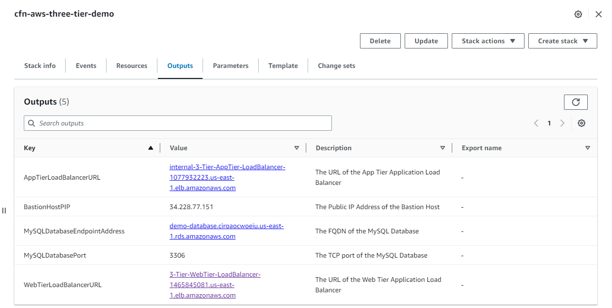The height and width of the screenshot is (308, 612).
Task: Switch to the Parameters tab
Action: 231,66
